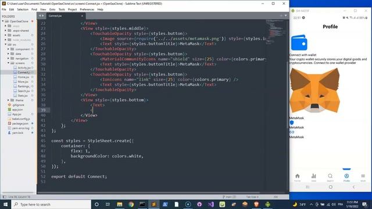Toggle the side bar status icon
The image size is (372, 209).
click(x=4, y=197)
